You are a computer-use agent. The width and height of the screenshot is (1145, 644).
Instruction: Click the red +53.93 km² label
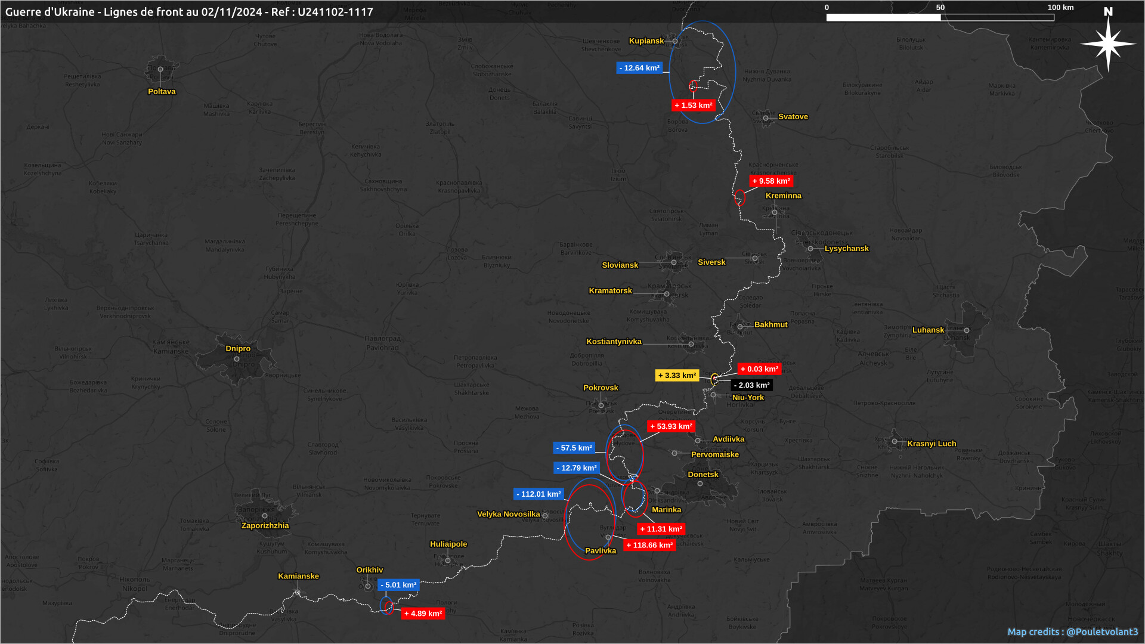(x=671, y=426)
